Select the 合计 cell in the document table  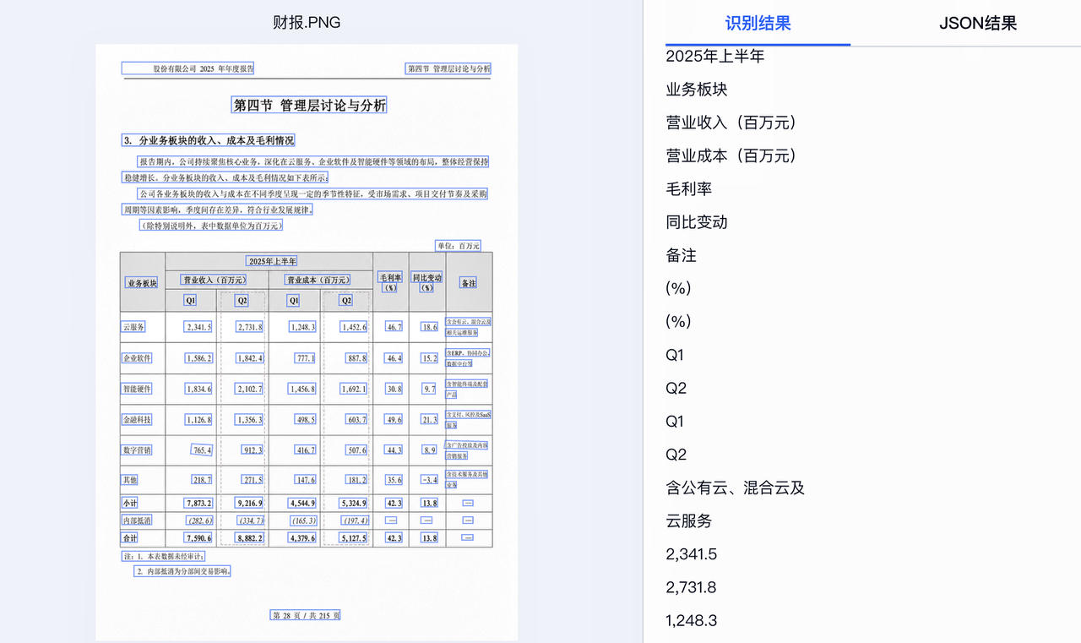pos(130,537)
